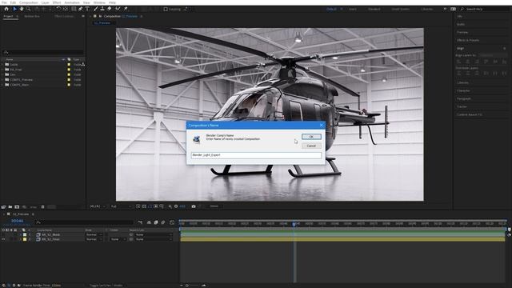Select the Eraser tool
512x288 pixels.
point(110,9)
